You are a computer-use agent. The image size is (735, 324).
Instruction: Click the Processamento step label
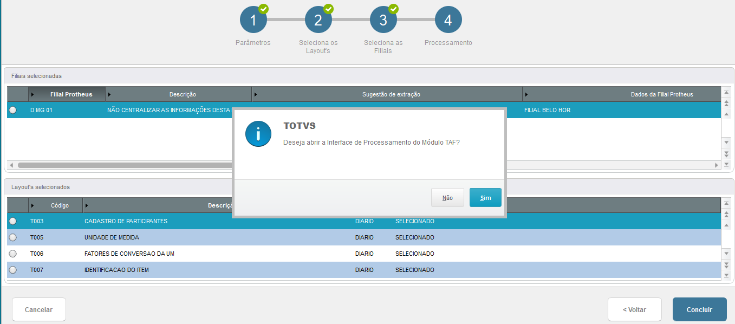pyautogui.click(x=448, y=43)
